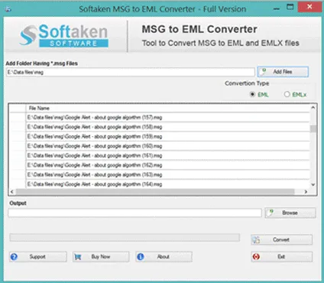
Task: Click the file list scroll up arrow
Action: pyautogui.click(x=313, y=108)
